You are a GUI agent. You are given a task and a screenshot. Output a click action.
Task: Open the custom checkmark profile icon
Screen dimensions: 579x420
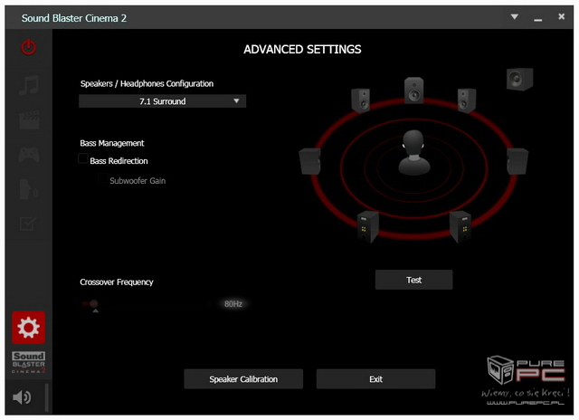point(28,224)
